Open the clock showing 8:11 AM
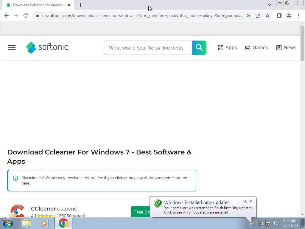The height and width of the screenshot is (229, 305). (x=290, y=223)
